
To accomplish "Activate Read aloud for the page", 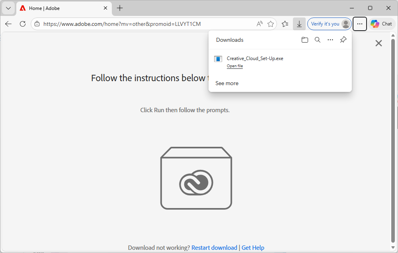I will pyautogui.click(x=259, y=24).
